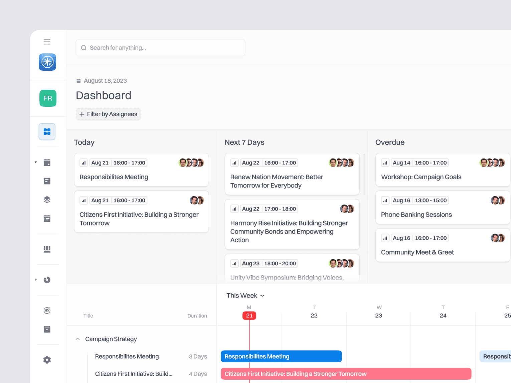Expand the pie chart section arrow
This screenshot has height=383, width=511.
36,280
